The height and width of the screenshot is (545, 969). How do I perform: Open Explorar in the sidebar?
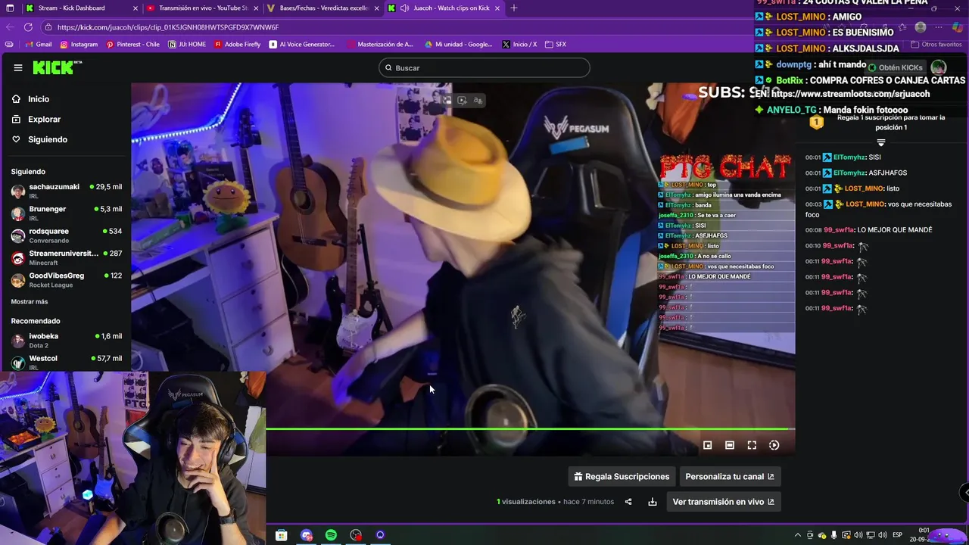(x=36, y=119)
